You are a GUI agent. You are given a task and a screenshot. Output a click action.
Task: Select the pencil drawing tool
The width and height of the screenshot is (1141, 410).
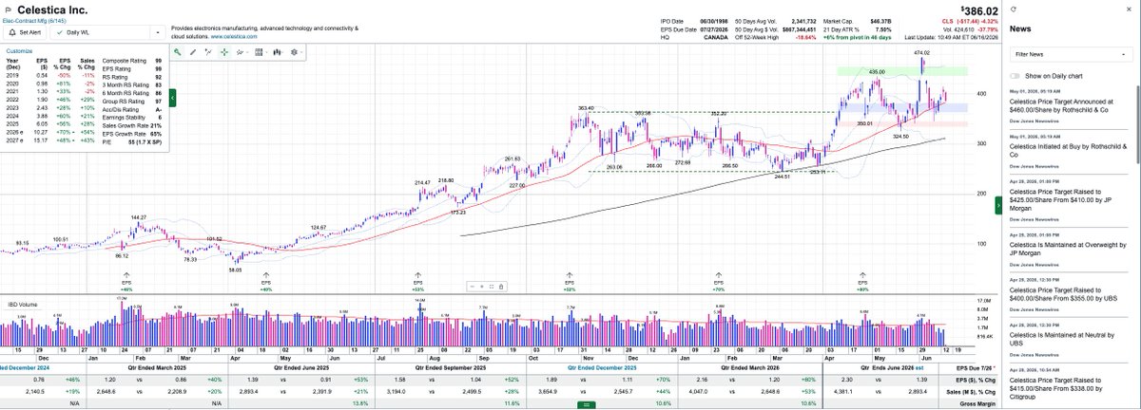coord(193,51)
